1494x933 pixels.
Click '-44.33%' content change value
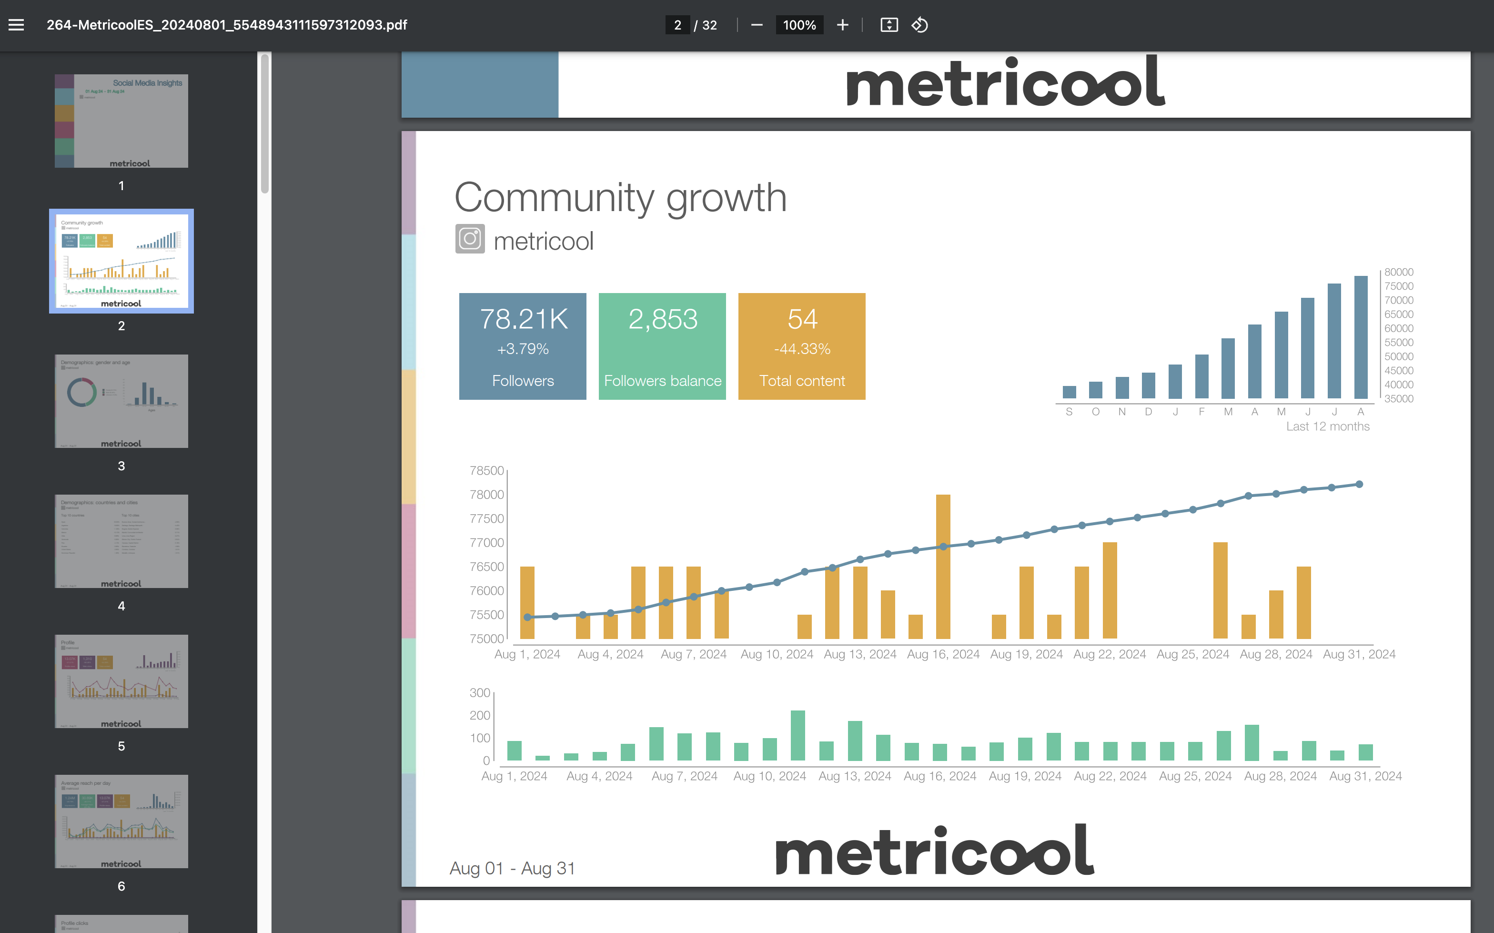pyautogui.click(x=802, y=349)
